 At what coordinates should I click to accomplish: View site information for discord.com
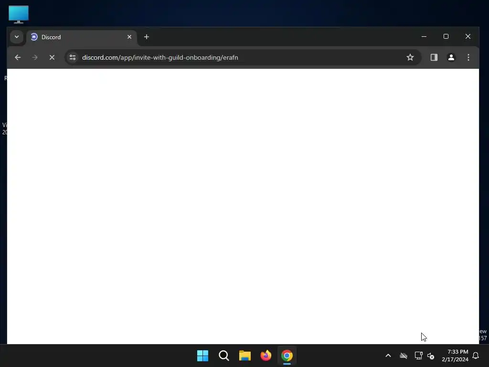click(x=73, y=57)
